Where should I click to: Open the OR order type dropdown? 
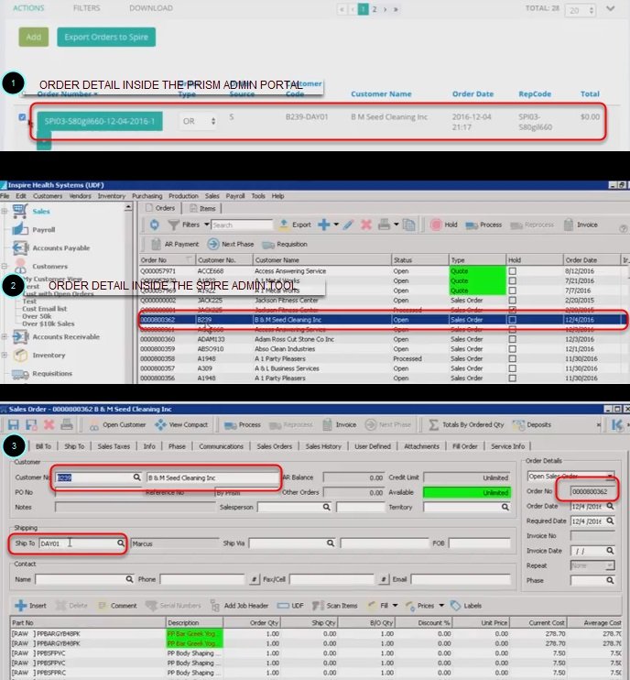[199, 121]
